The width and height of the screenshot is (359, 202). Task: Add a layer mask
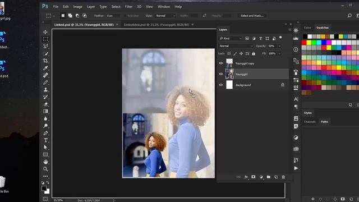click(x=254, y=177)
